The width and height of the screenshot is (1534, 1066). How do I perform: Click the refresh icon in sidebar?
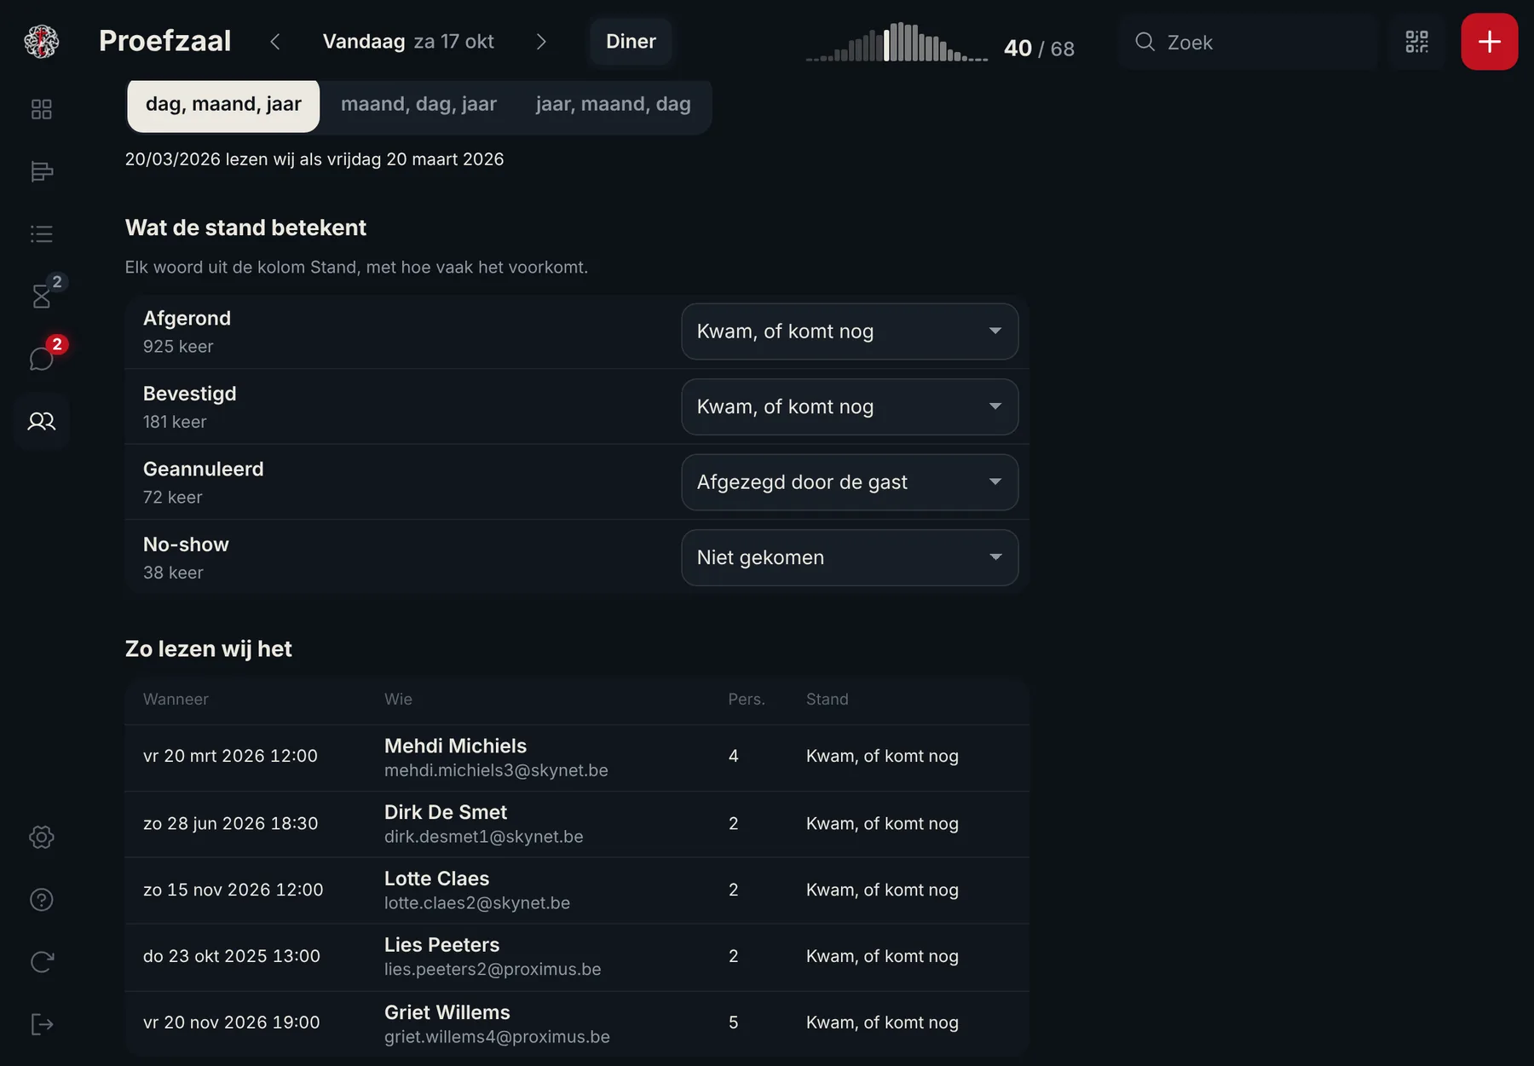coord(41,961)
